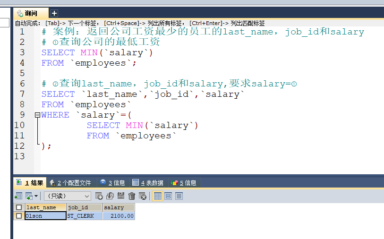Click the duplicate row icon
The width and height of the screenshot is (384, 239).
110,196
